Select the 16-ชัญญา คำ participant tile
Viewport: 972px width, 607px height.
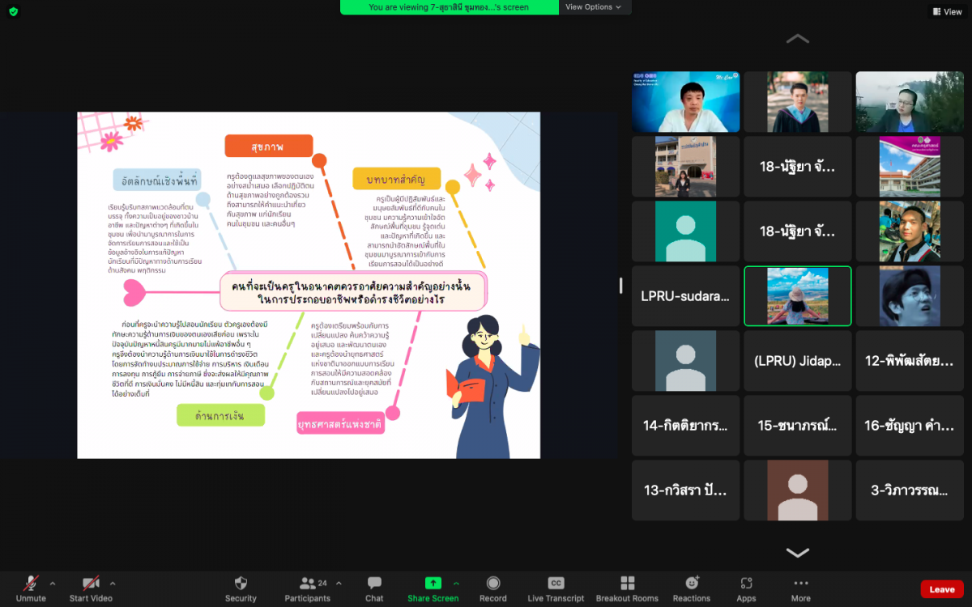click(x=910, y=426)
